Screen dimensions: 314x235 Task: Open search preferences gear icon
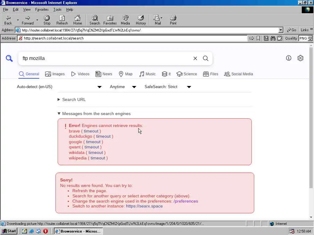click(x=301, y=58)
